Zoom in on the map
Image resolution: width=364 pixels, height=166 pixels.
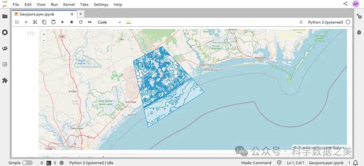point(44,34)
